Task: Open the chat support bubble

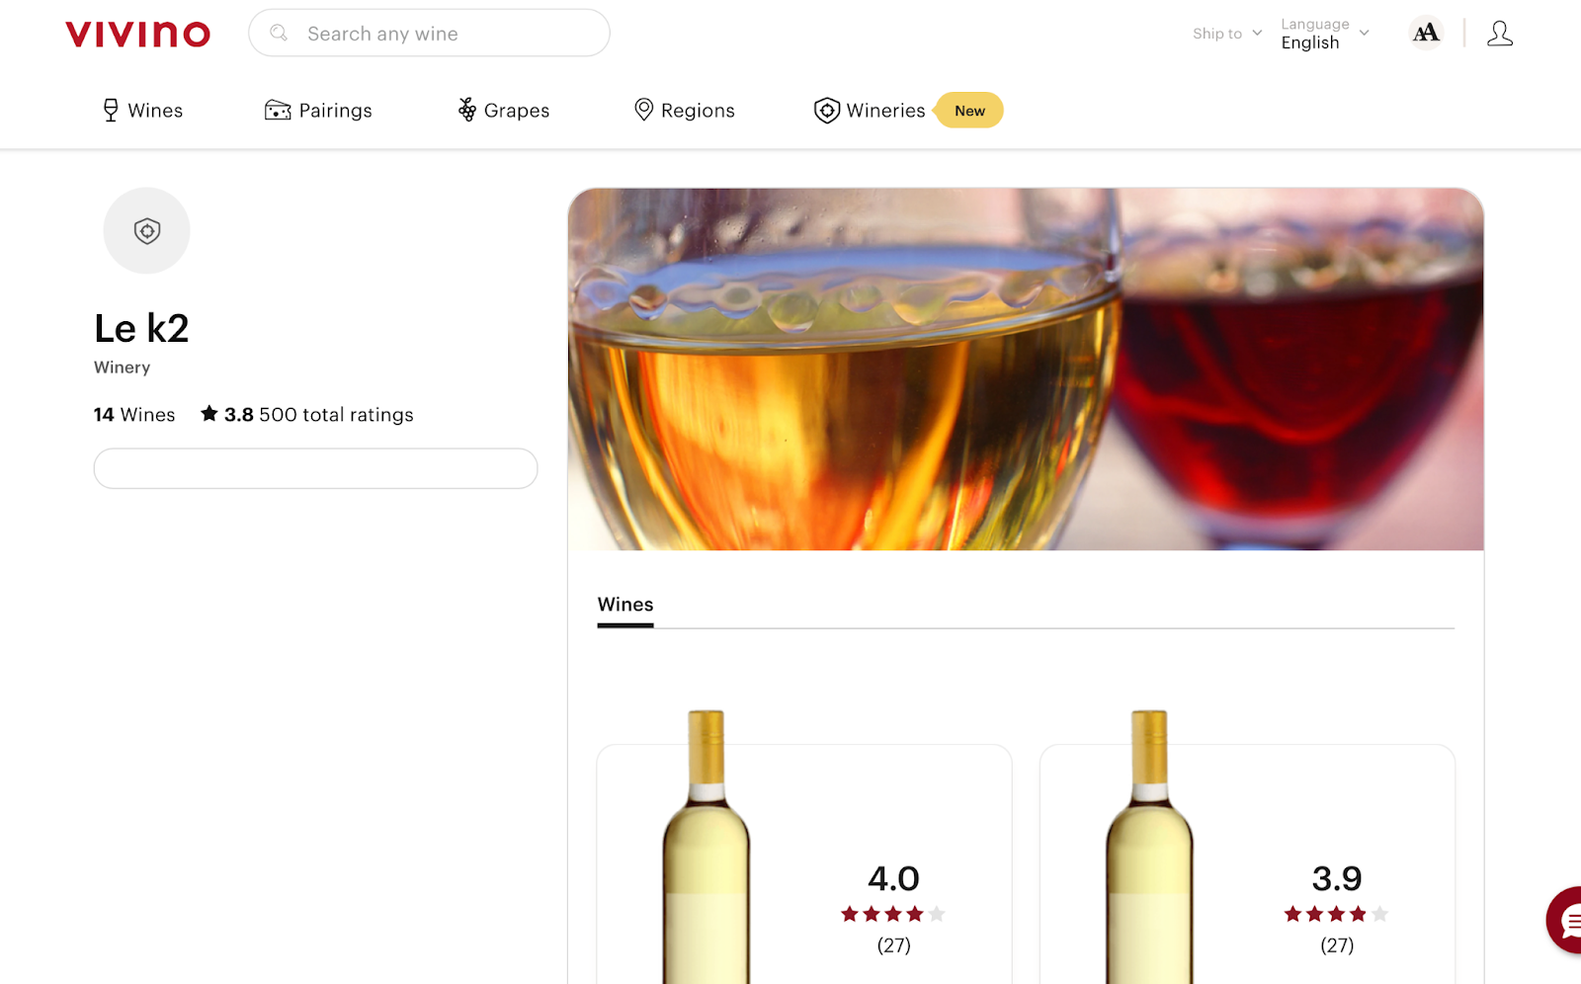Action: pyautogui.click(x=1568, y=921)
